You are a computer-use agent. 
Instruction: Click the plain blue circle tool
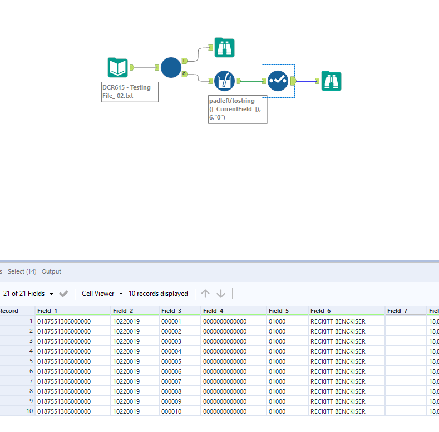[171, 67]
